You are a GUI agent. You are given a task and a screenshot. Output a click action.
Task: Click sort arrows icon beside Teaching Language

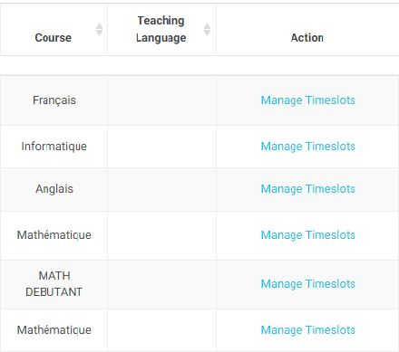coord(207,30)
